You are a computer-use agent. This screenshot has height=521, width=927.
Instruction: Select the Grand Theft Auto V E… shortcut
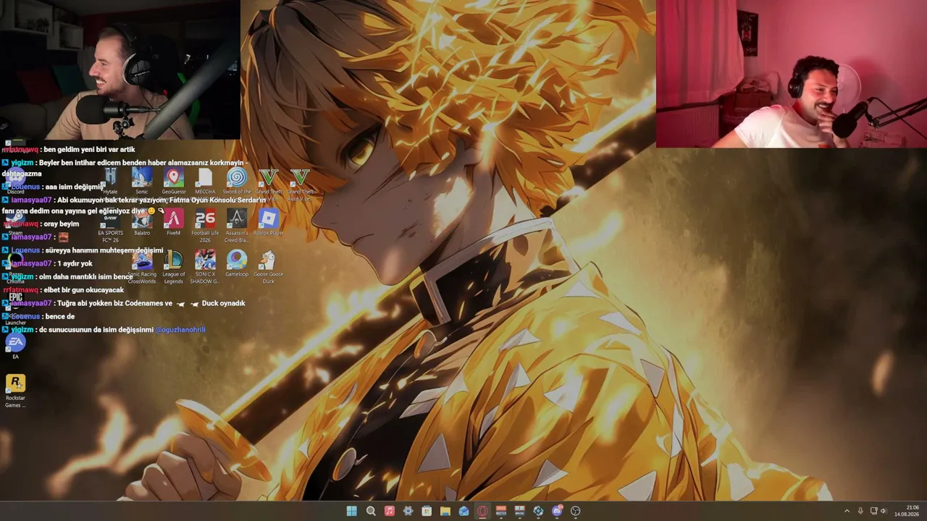point(268,184)
